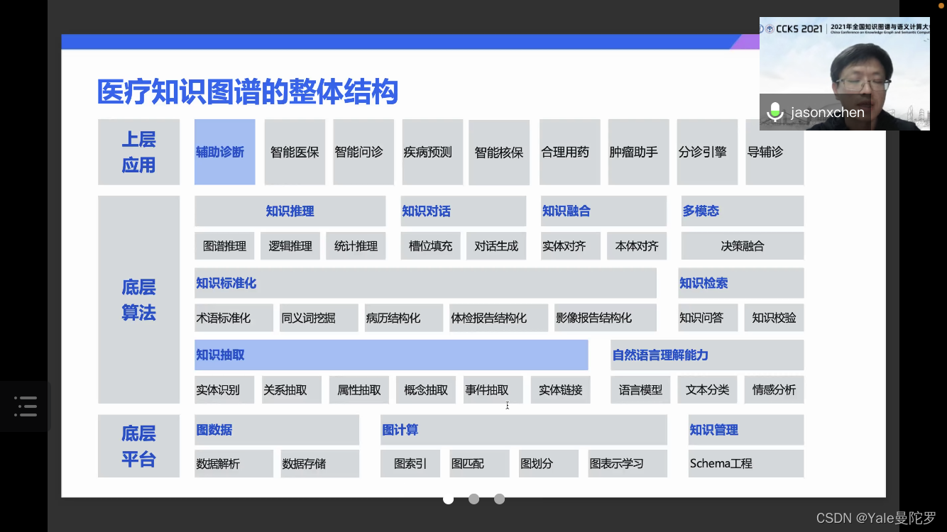
Task: Click the third pagination dot below the slide
Action: point(499,499)
